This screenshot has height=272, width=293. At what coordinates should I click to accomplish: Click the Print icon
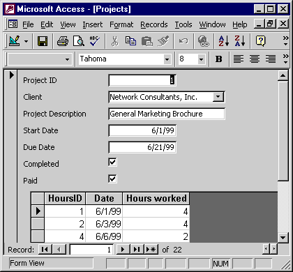pos(63,41)
